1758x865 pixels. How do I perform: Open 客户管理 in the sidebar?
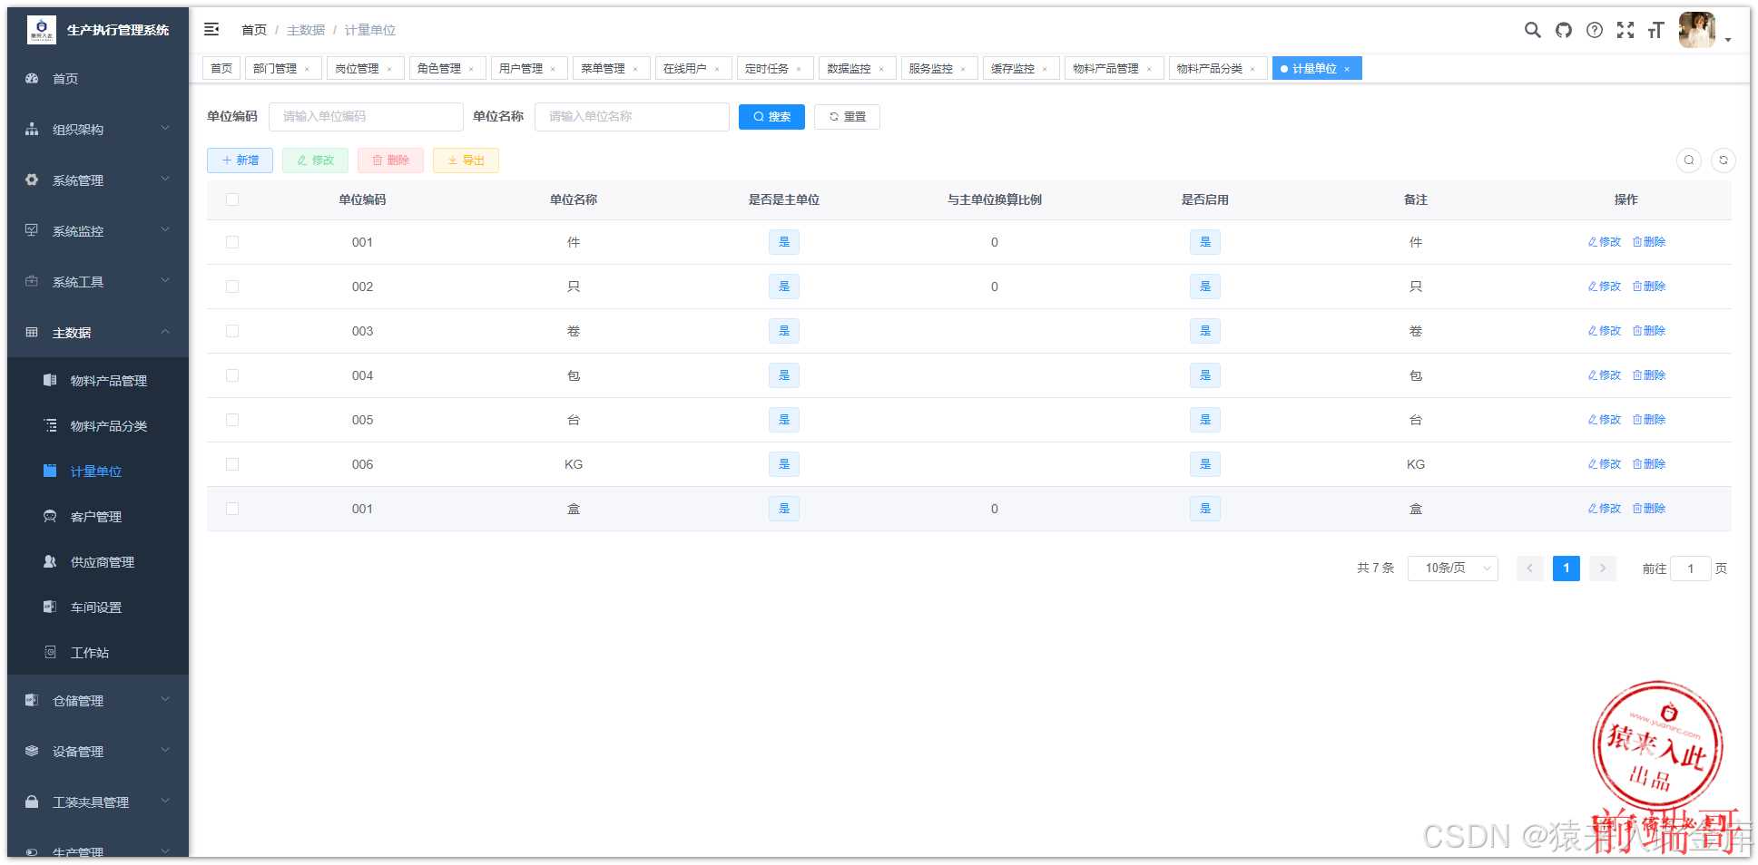(x=98, y=517)
